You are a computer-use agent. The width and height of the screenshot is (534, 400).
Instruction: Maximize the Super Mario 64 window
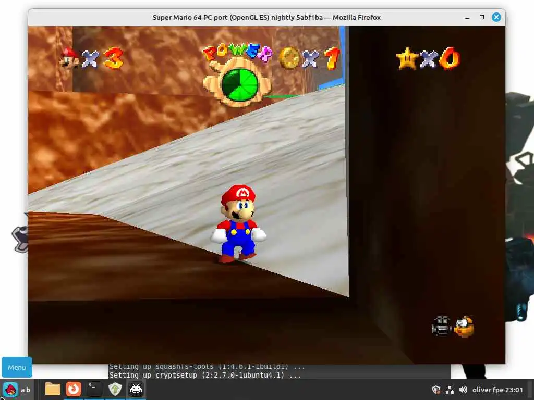481,17
